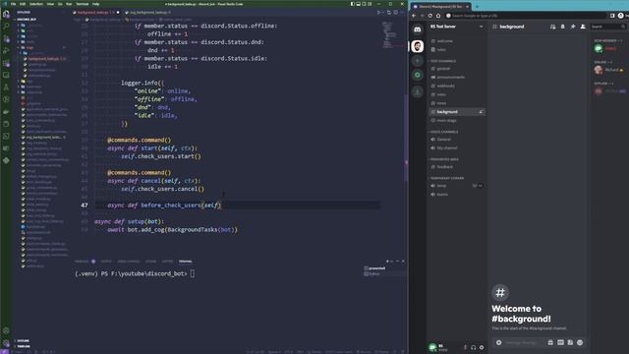
Task: Toggle microphone mute in Discord user panel
Action: pos(465,347)
